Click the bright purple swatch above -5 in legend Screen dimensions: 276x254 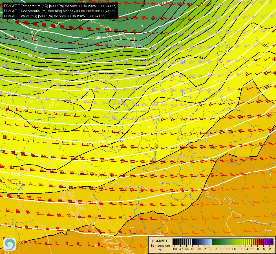(x=264, y=242)
